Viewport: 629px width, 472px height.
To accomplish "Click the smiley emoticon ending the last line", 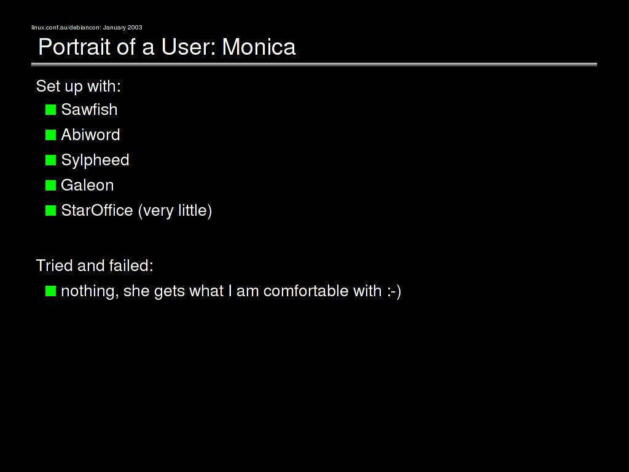I will click(x=394, y=291).
